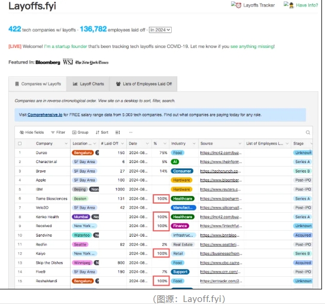The height and width of the screenshot is (305, 325).
Task: Open Lists of Employees Laid Off tab
Action: pos(144,84)
